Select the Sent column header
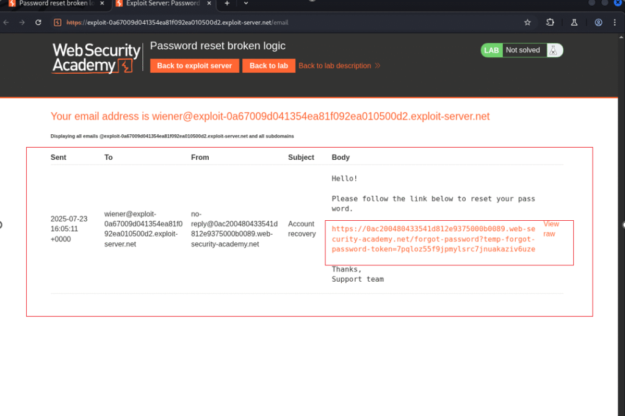The image size is (625, 416). point(58,157)
